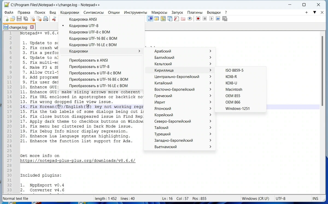This screenshot has width=328, height=204.
Task: Click the stop recording square icon
Action: 205,19
